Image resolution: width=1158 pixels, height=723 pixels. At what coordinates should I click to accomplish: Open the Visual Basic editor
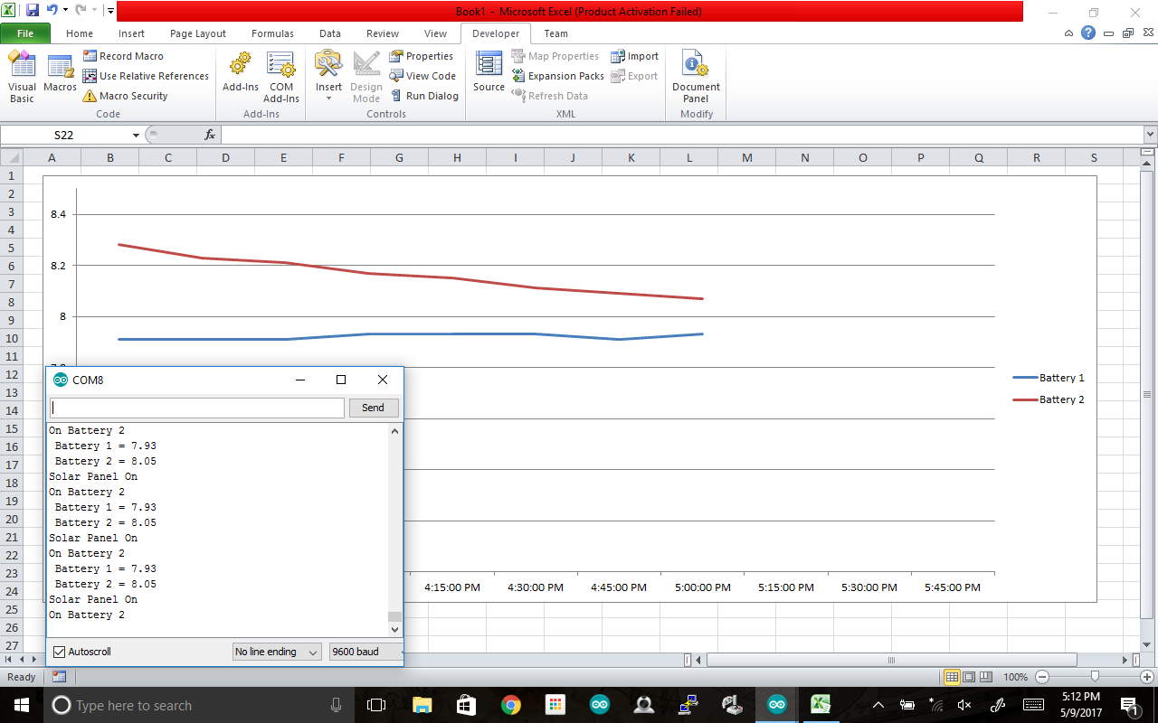point(22,77)
